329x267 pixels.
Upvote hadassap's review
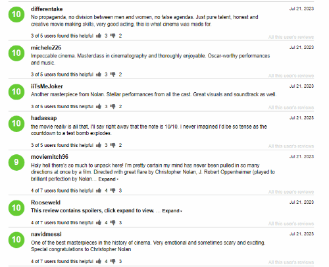(x=99, y=145)
